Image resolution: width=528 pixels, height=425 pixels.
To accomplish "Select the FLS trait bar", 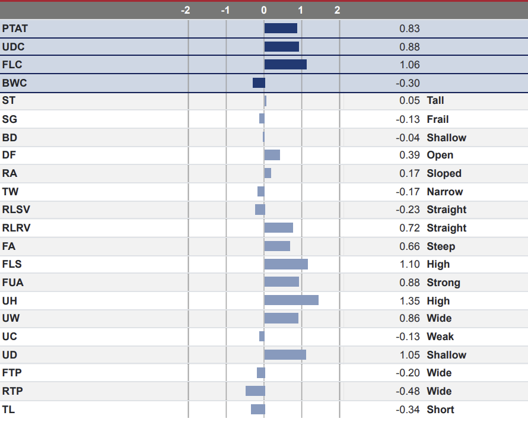I will [x=286, y=264].
